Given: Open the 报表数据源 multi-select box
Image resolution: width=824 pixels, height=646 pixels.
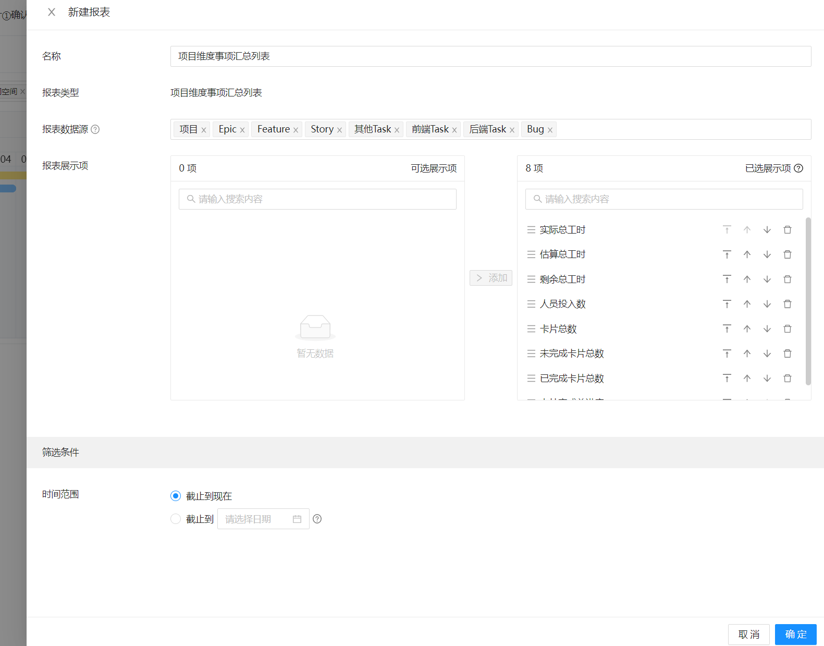Looking at the screenshot, I should [x=678, y=129].
